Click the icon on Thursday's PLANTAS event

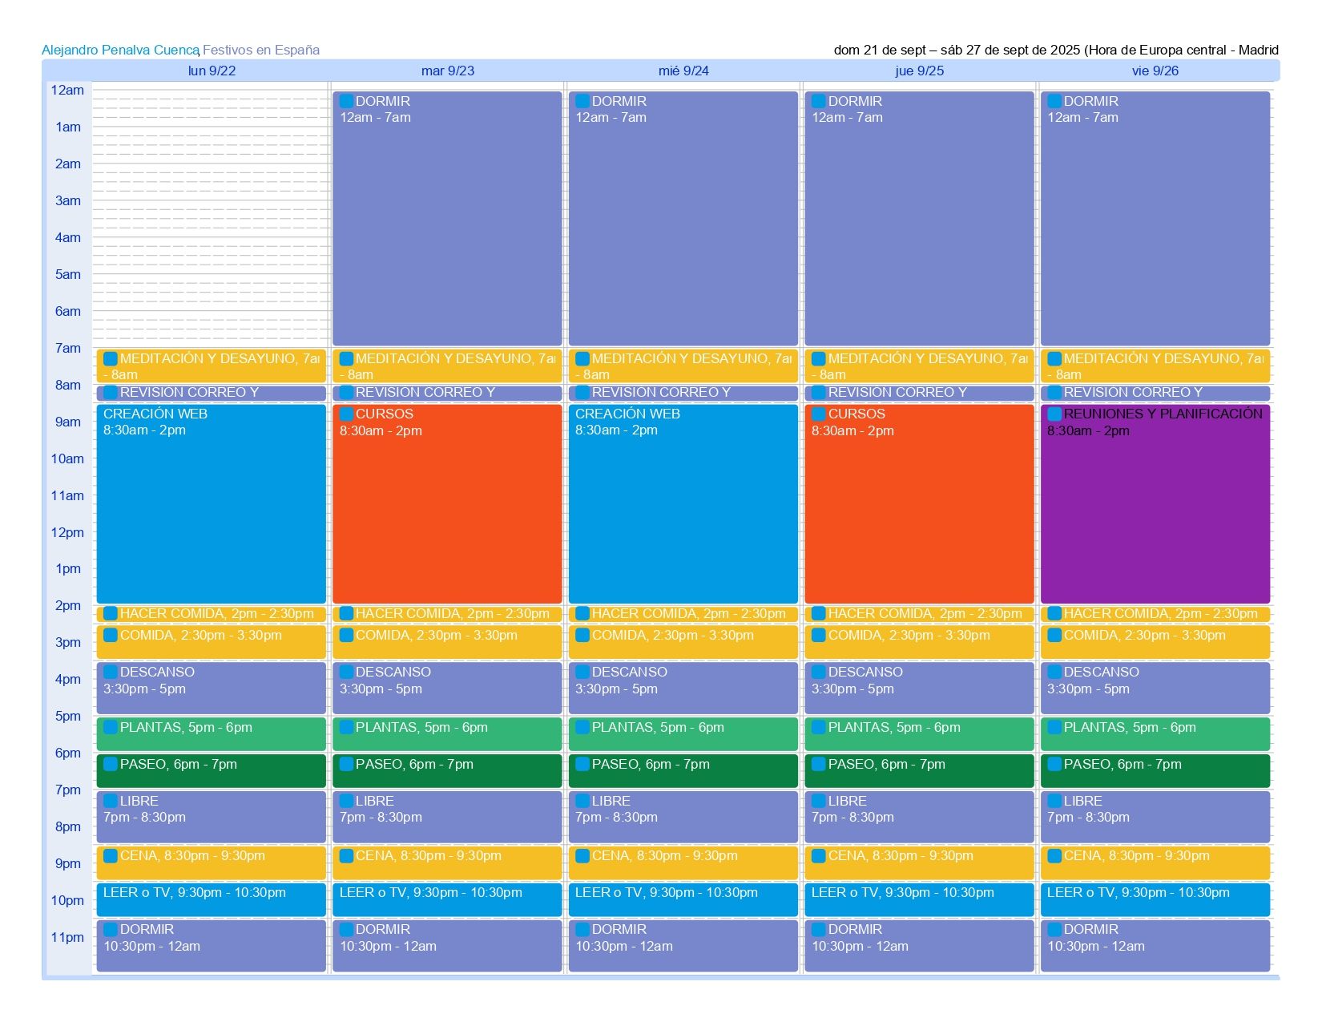818,727
